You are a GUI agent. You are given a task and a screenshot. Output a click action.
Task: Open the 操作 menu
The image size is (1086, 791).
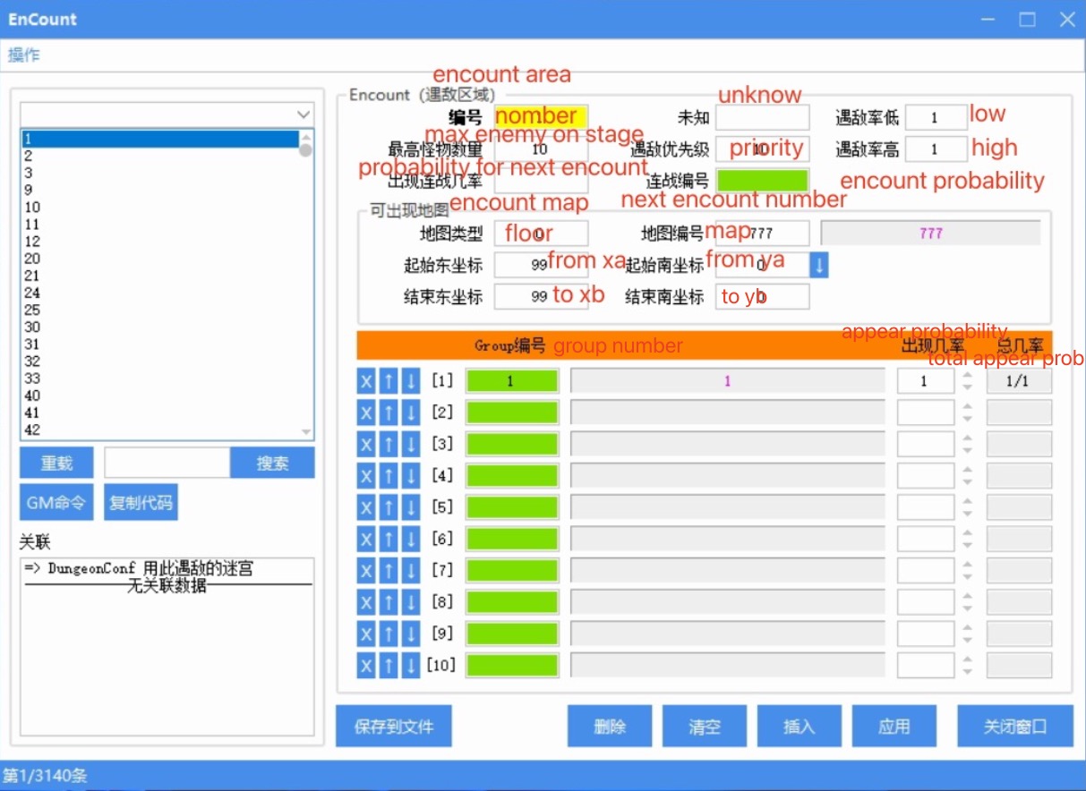(x=24, y=55)
